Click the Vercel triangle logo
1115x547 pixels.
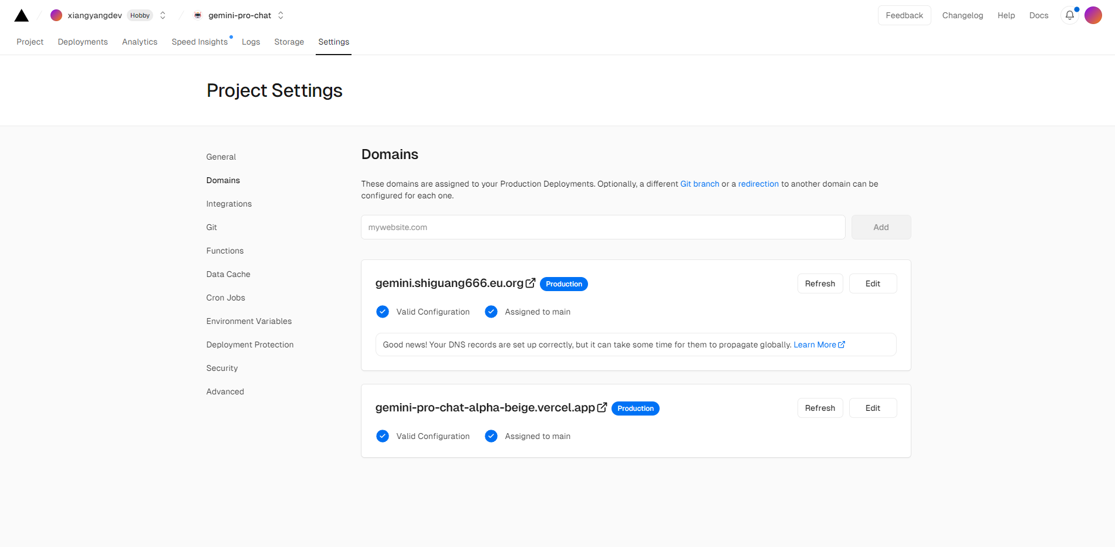click(22, 15)
